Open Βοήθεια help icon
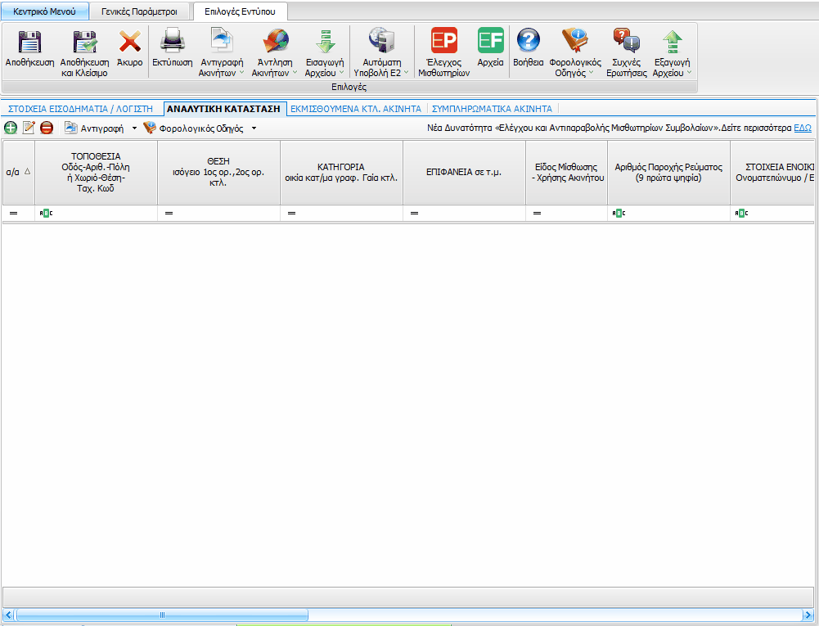 tap(528, 43)
